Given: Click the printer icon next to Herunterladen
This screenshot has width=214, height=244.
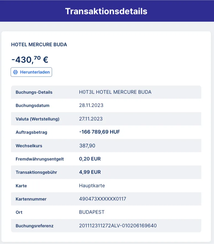Looking at the screenshot, I should pos(15,72).
